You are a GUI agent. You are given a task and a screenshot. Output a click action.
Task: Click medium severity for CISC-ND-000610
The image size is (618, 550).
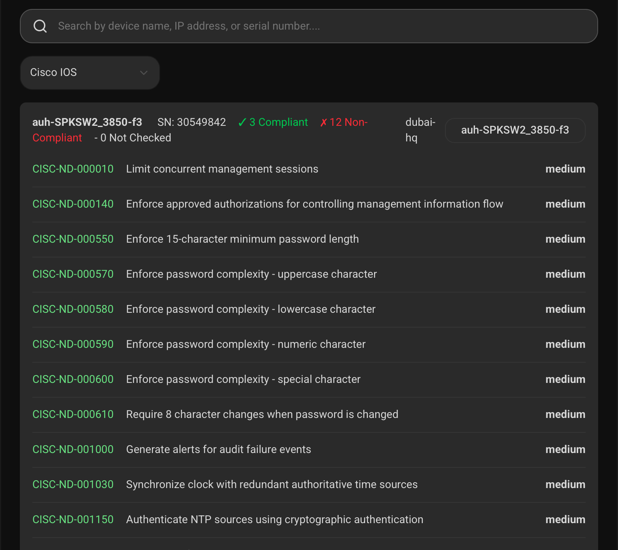pos(565,414)
